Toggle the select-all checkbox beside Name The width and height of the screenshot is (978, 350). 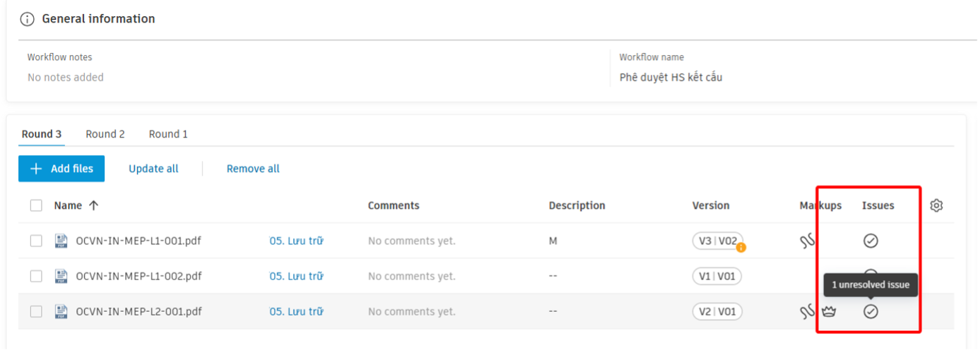36,205
